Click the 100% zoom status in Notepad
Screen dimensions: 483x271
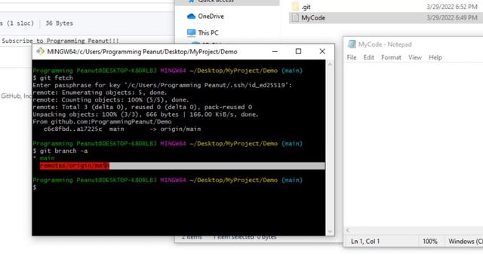(x=430, y=242)
